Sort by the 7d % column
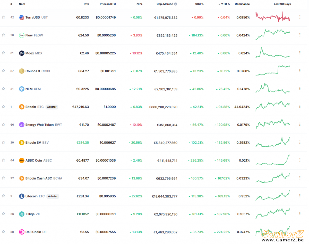This screenshot has height=244, width=309. coord(139,4)
